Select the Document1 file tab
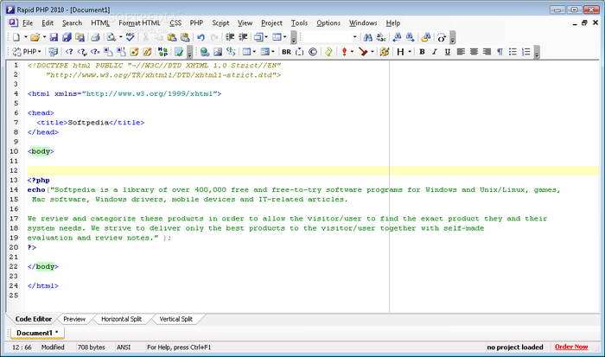The image size is (605, 357). pos(37,333)
